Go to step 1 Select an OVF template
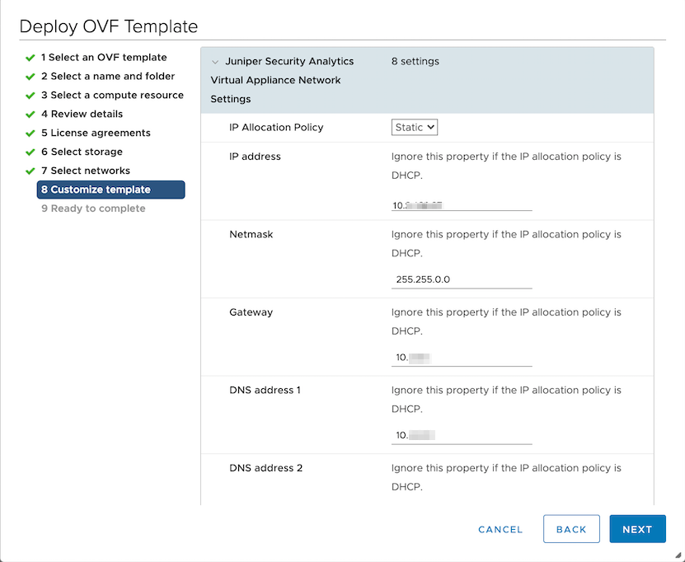 click(104, 58)
